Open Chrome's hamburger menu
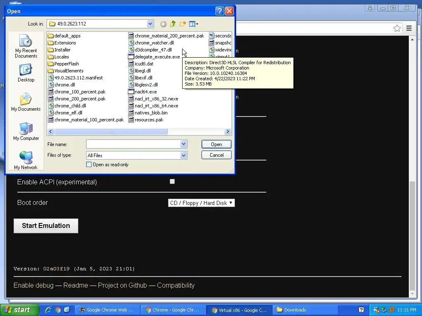The image size is (422, 316). pos(409,28)
